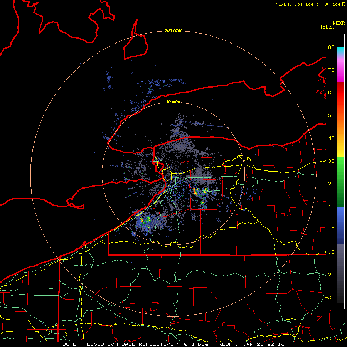Image resolution: width=347 pixels, height=347 pixels.
Task: Click the 50 NMI range ring label
Action: pyautogui.click(x=173, y=102)
